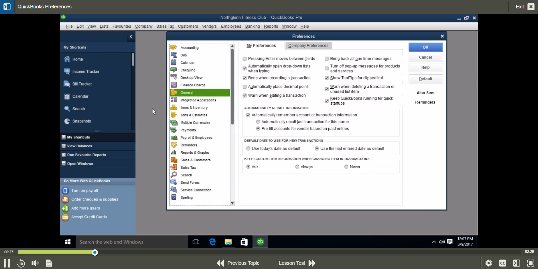Launch QuickBooks from the taskbar

coord(260,242)
